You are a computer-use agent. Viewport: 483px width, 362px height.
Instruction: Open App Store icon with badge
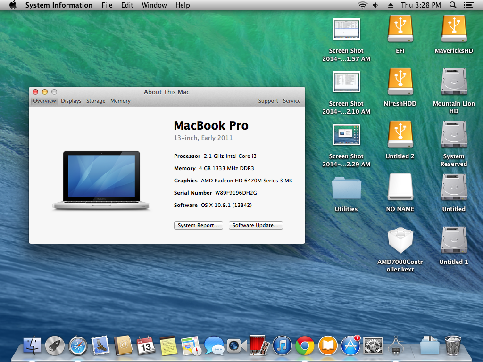350,346
